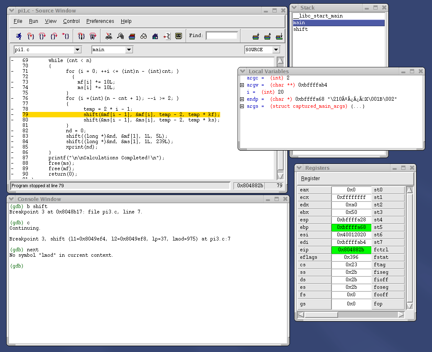Toggle breakpoint marker at line 76
Viewport: 432px width, 352px height.
point(12,98)
